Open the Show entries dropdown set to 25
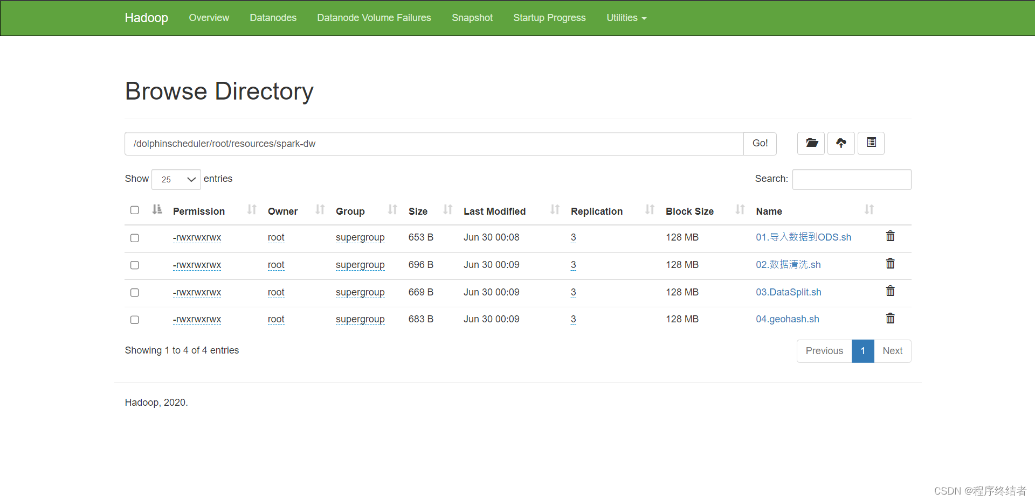1035x501 pixels. coord(176,179)
